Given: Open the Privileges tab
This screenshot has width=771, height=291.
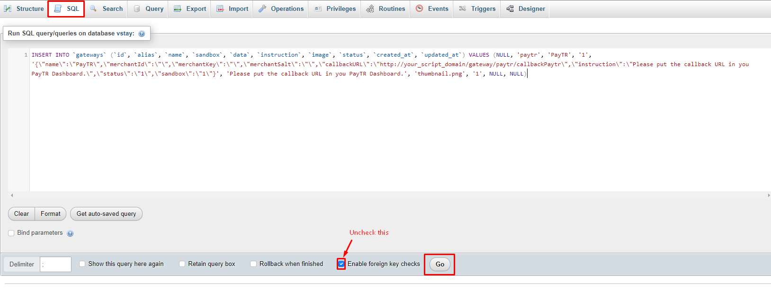Looking at the screenshot, I should (341, 9).
